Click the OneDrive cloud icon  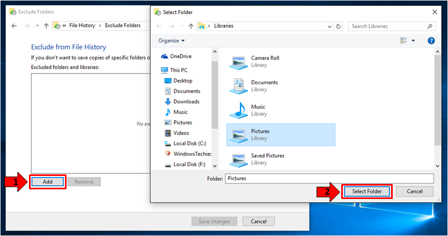[164, 56]
